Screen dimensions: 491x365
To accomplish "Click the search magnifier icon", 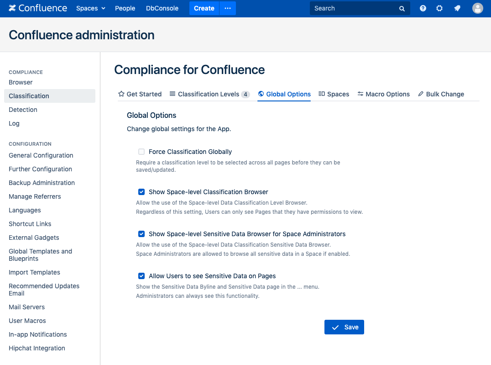I will point(402,9).
